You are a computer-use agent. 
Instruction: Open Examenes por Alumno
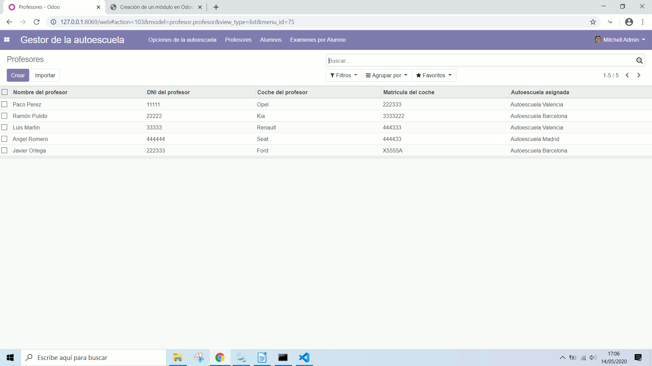[318, 40]
